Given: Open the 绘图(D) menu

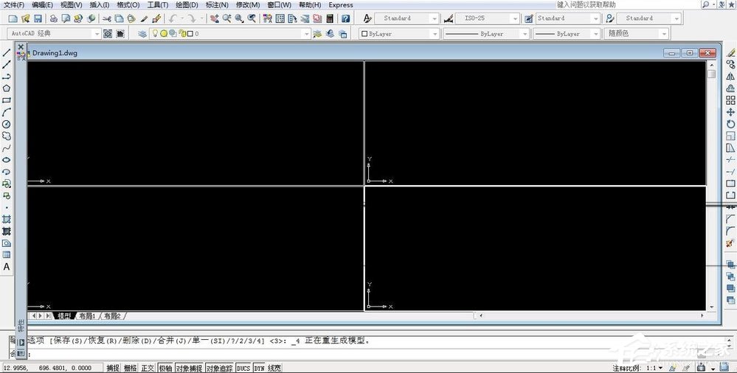Looking at the screenshot, I should pyautogui.click(x=187, y=4).
